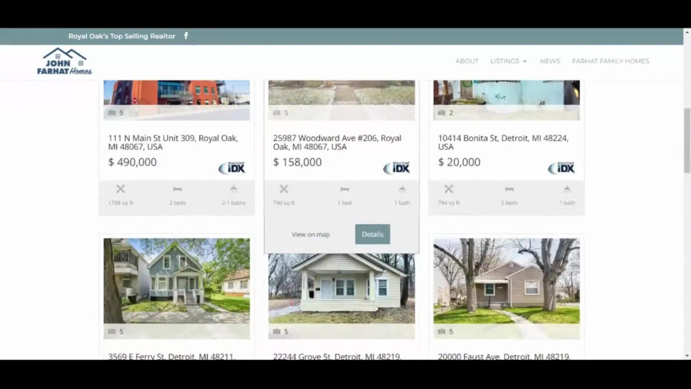The image size is (691, 389).
Task: Click the page vertical scrollbar thumb
Action: tap(687, 140)
